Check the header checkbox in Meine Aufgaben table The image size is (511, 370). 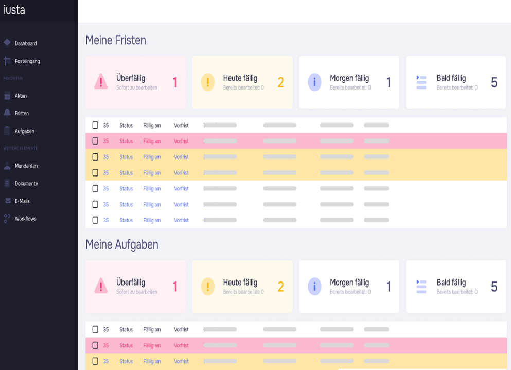(95, 329)
